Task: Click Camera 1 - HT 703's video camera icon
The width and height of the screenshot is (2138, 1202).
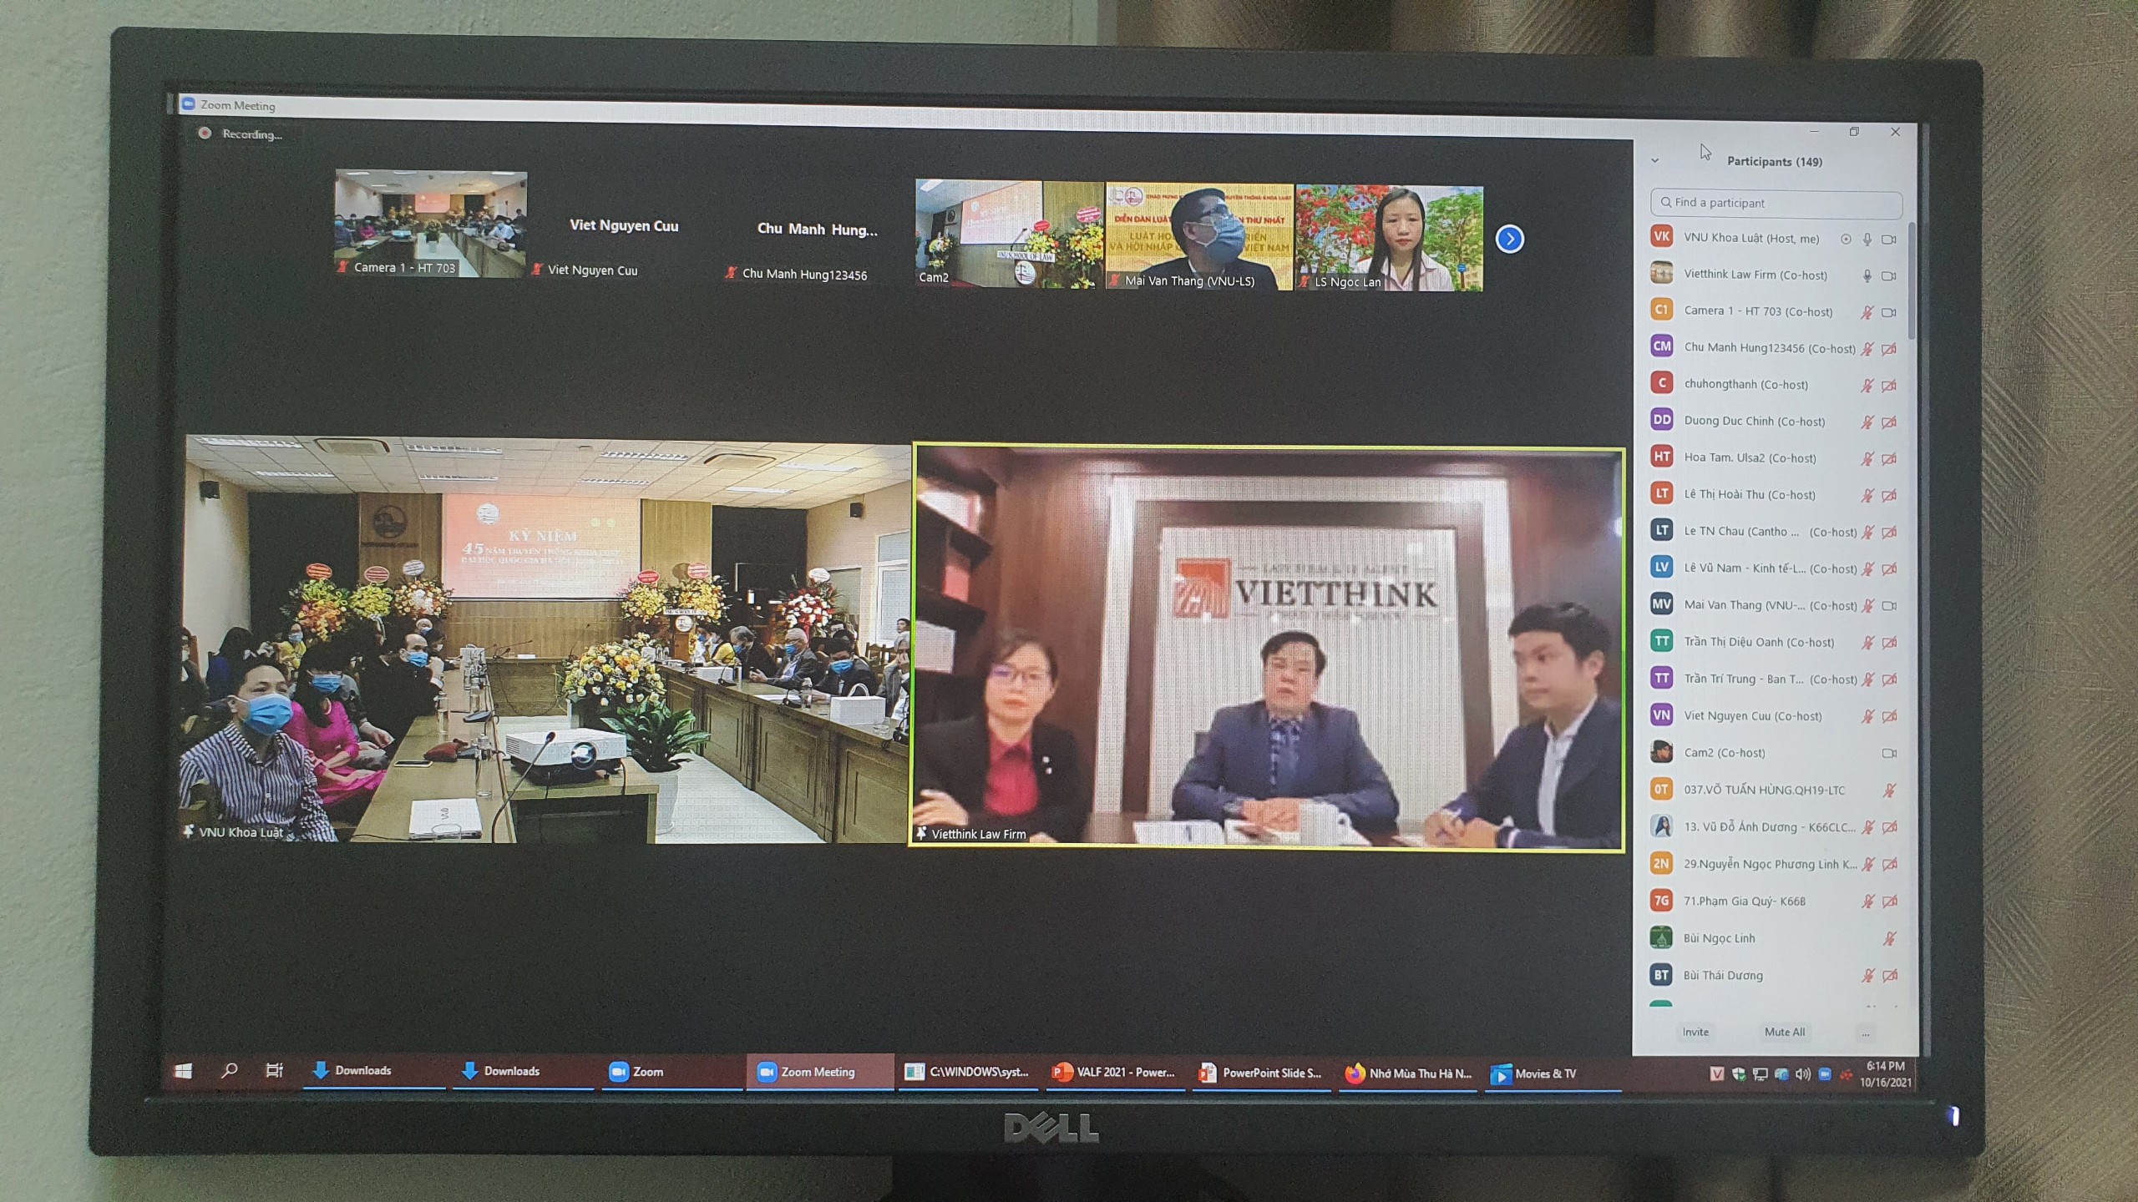Action: coord(1888,312)
